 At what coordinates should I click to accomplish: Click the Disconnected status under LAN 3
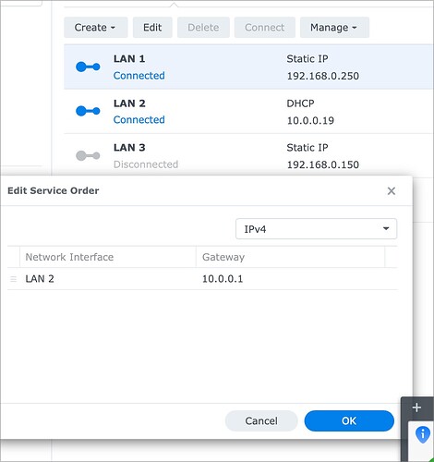(146, 164)
